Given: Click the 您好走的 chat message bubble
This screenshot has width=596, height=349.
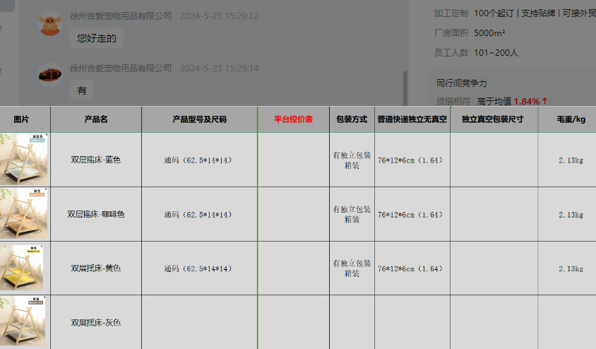Looking at the screenshot, I should coord(97,38).
